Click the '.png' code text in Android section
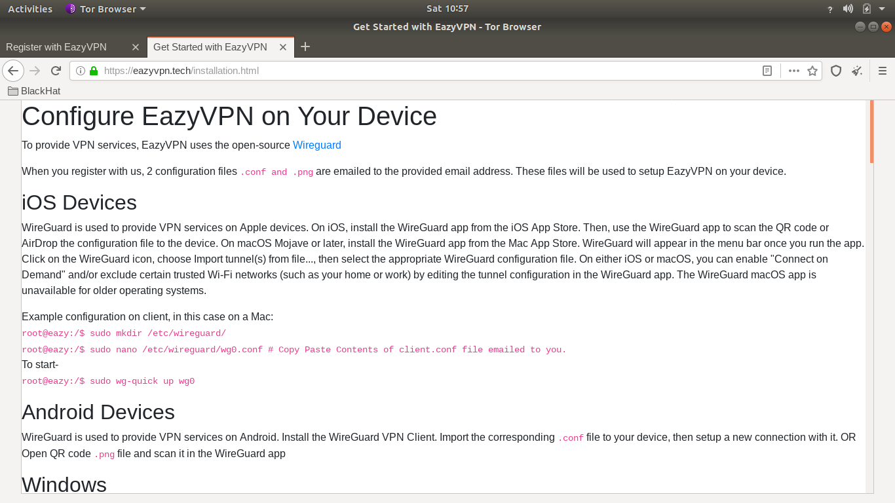895x503 pixels. point(104,455)
